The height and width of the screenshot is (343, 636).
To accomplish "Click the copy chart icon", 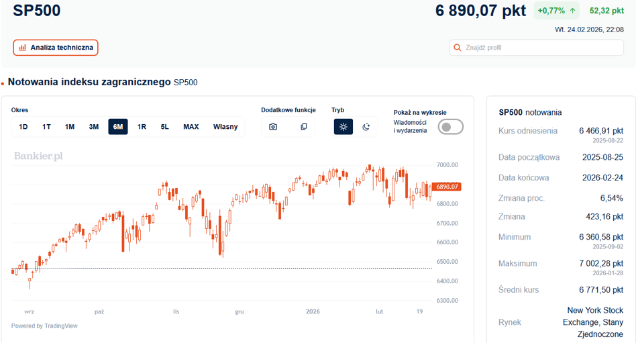I will [303, 127].
